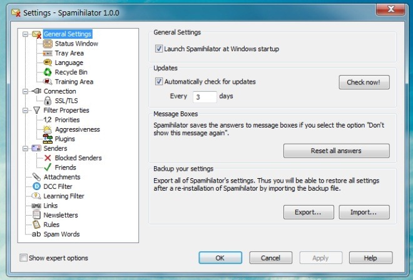Click the Attachments paperclip icon
The height and width of the screenshot is (280, 413).
pos(37,177)
